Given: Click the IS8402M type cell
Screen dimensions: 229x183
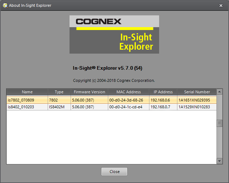Looking at the screenshot, I should tap(57, 107).
